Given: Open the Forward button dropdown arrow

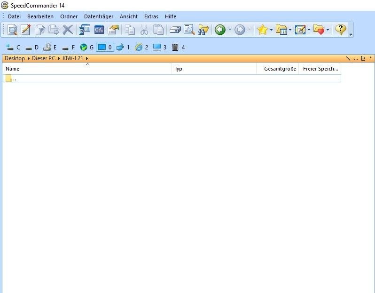Looking at the screenshot, I should tap(250, 30).
